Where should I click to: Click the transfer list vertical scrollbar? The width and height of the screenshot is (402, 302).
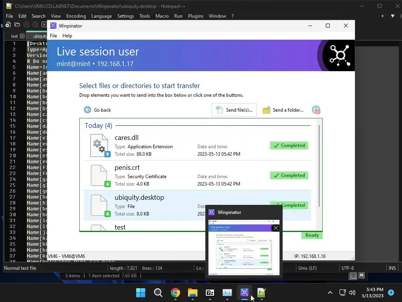[319, 166]
